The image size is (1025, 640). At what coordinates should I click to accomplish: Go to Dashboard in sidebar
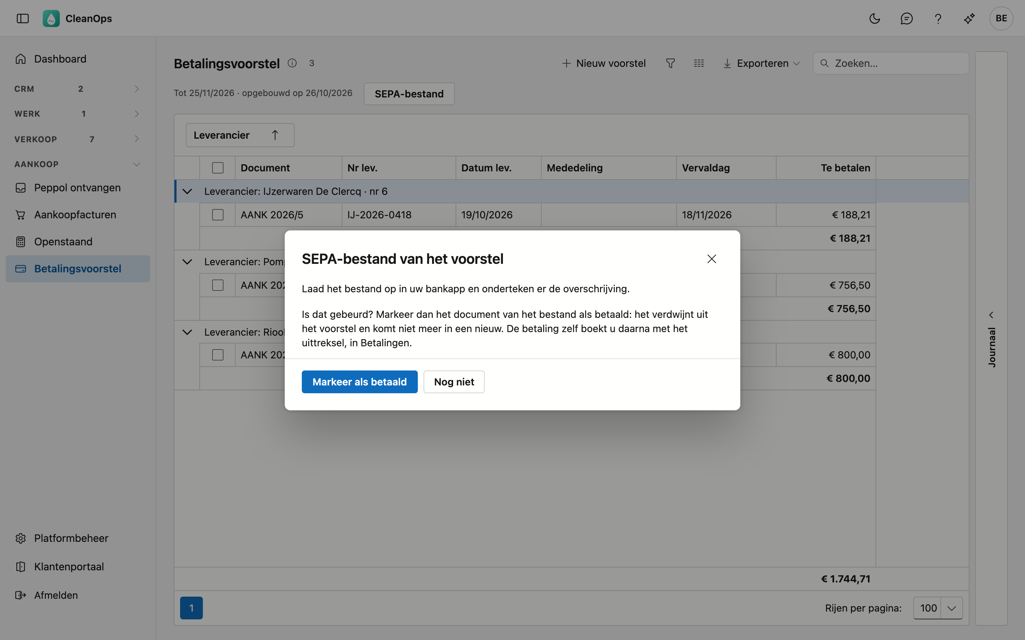78,59
